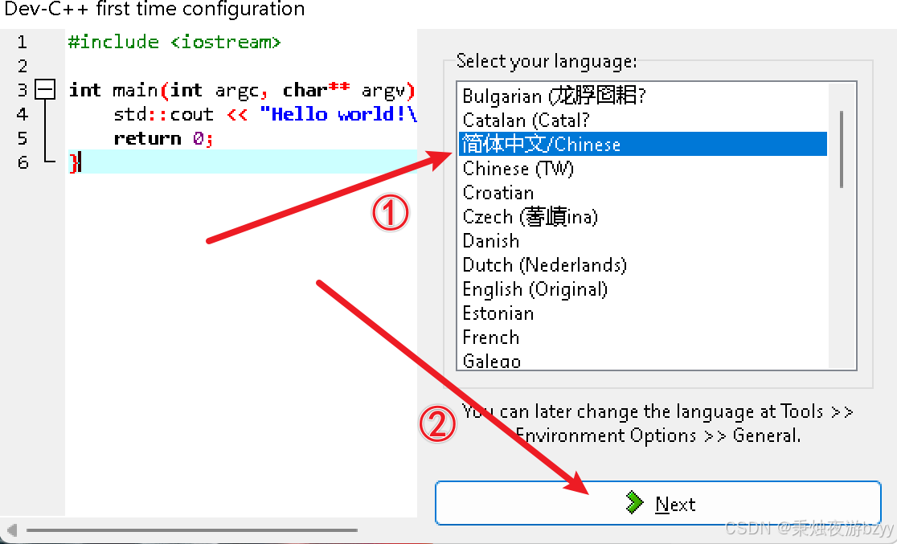Screen dimensions: 897x544
Task: Click the std::cout Hello world line
Action: pyautogui.click(x=265, y=114)
